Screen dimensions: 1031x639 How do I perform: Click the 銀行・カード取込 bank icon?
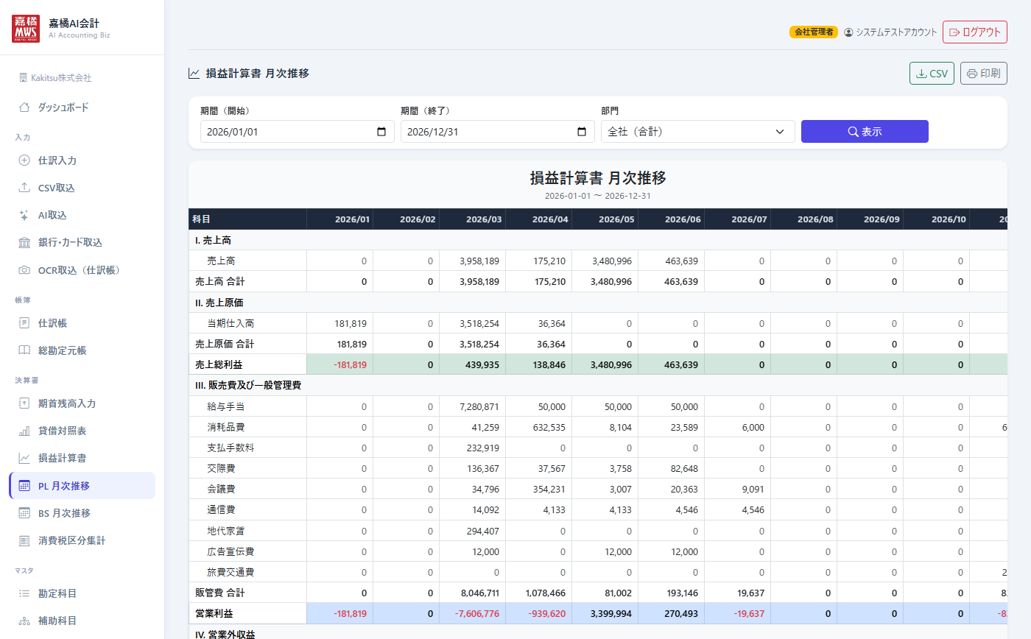(24, 243)
